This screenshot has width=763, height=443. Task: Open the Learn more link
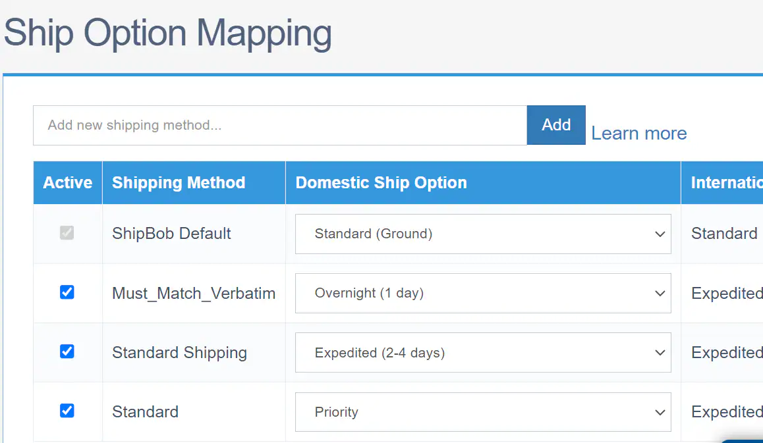638,133
